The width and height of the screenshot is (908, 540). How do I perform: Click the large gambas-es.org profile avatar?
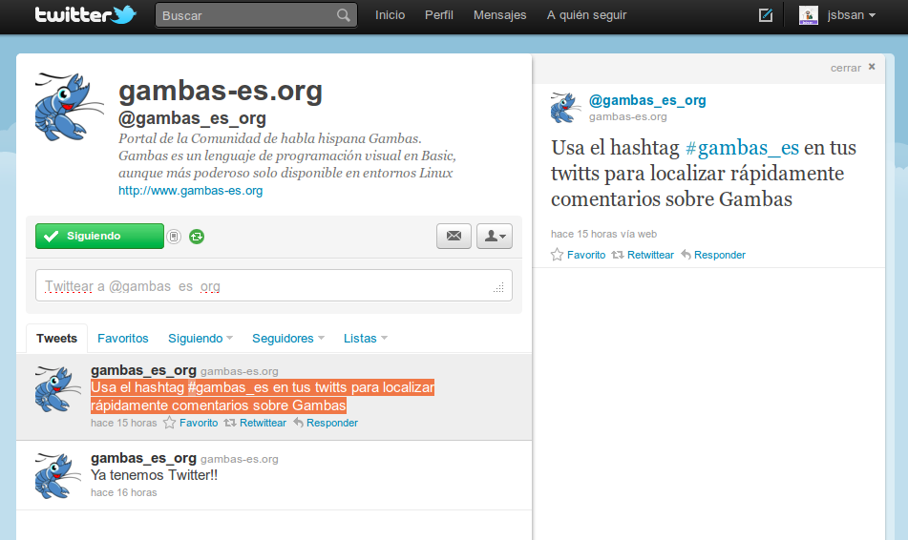pyautogui.click(x=70, y=107)
